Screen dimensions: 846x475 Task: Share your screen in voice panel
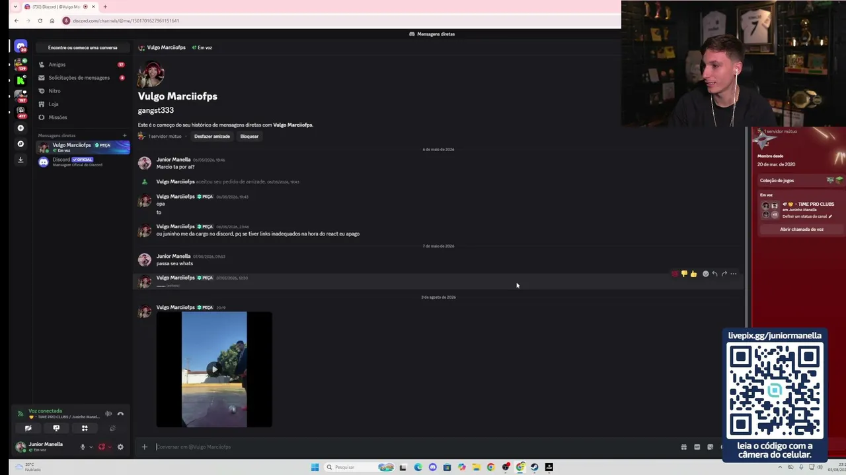[56, 428]
